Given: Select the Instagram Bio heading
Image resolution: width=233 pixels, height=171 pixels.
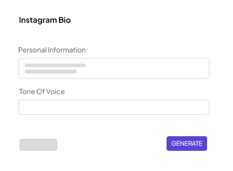Looking at the screenshot, I should [x=45, y=20].
